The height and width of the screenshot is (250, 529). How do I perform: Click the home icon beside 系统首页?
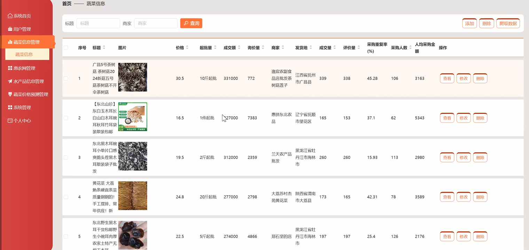[x=10, y=16]
